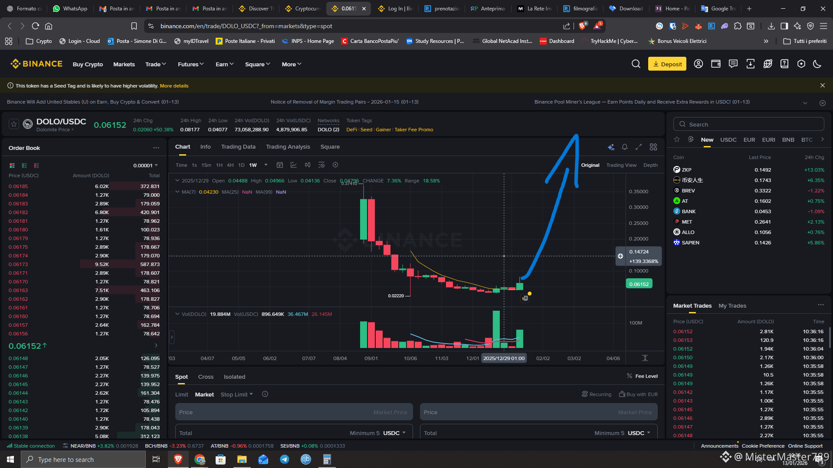
Task: Focus the market pair Search field
Action: pos(749,124)
